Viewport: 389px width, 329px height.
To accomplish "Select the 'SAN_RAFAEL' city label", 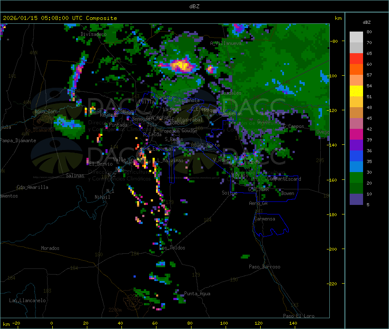I will point(158,118).
